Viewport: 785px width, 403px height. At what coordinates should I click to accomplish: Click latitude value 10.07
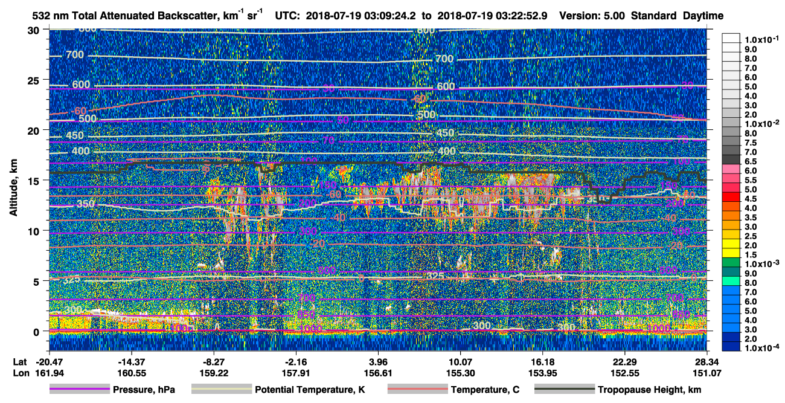(x=460, y=362)
